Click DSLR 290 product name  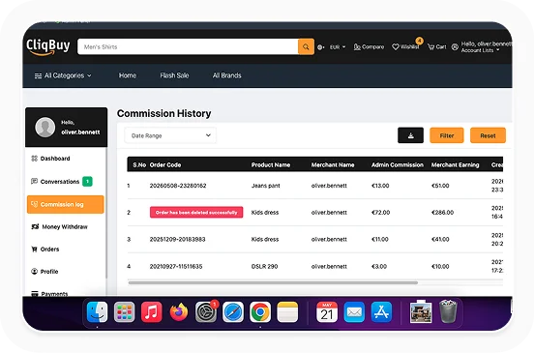(265, 266)
